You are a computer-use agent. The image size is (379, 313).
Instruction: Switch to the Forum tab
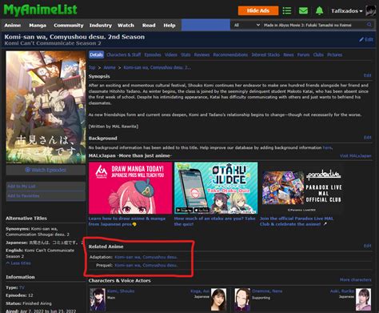[x=303, y=54]
